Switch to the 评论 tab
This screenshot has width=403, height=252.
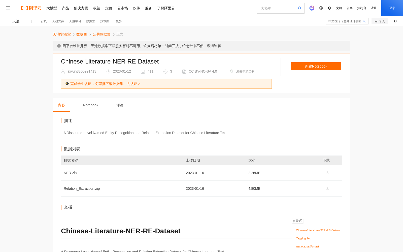pyautogui.click(x=120, y=105)
